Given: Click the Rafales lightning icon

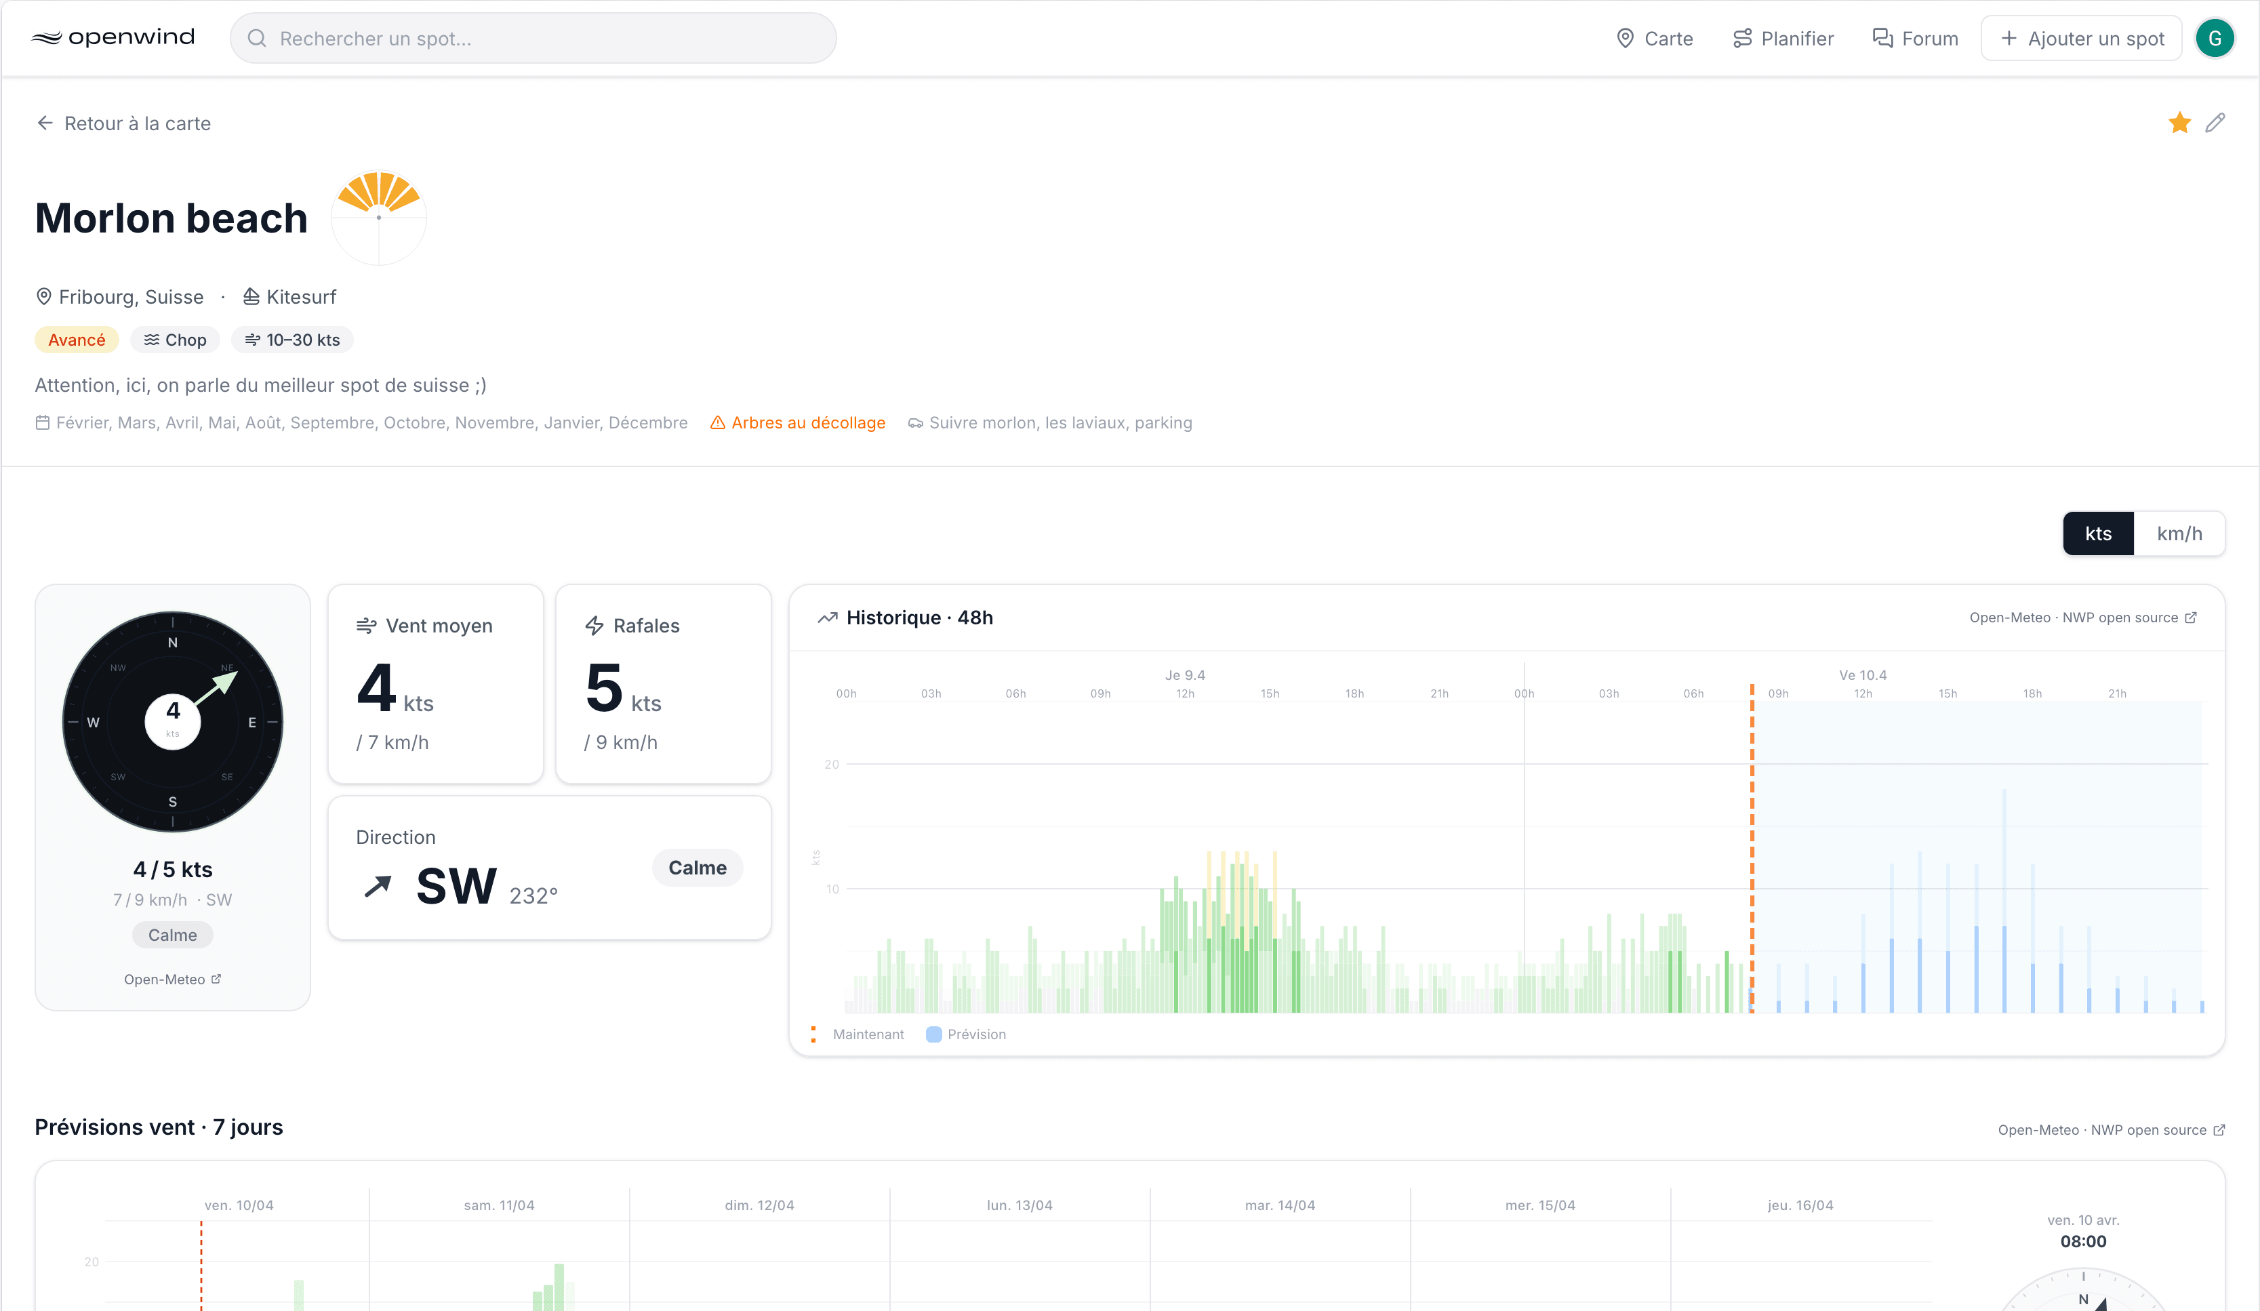Looking at the screenshot, I should pyautogui.click(x=594, y=626).
